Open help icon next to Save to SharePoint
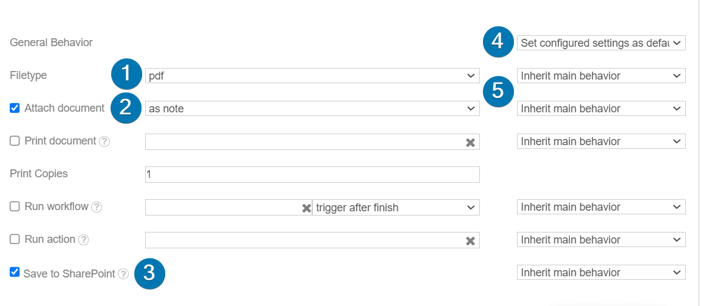 (x=123, y=274)
